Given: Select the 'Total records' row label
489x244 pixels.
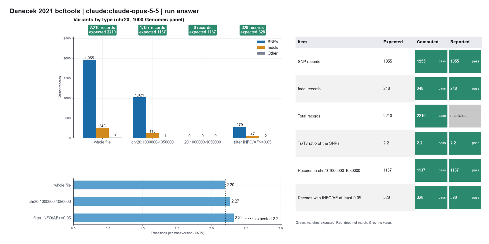Looking at the screenshot, I should click(309, 116).
